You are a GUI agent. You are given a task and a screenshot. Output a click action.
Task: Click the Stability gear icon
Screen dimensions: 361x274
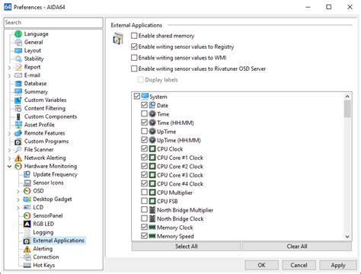(x=18, y=59)
